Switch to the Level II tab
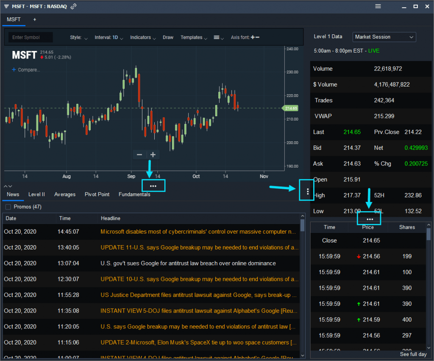Viewport: 434px width, 361px height. click(x=36, y=194)
